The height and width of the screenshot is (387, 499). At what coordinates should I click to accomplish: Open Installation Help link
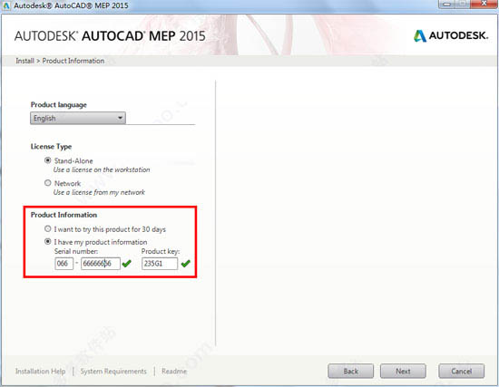coord(41,371)
